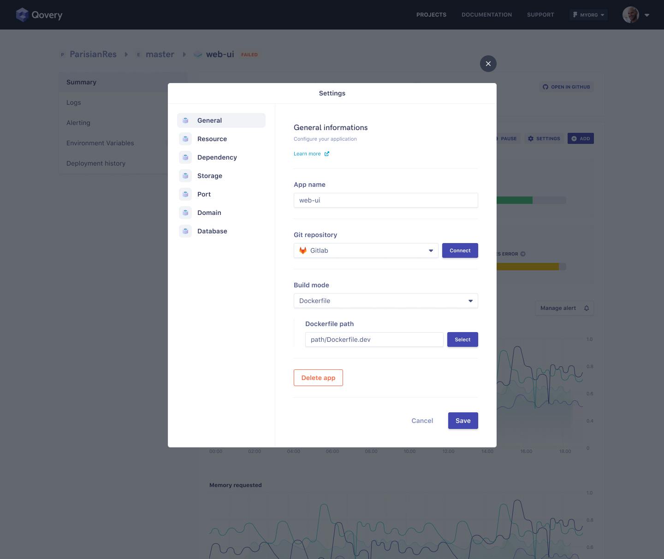Click breadcrumb arrow after master

tap(184, 54)
